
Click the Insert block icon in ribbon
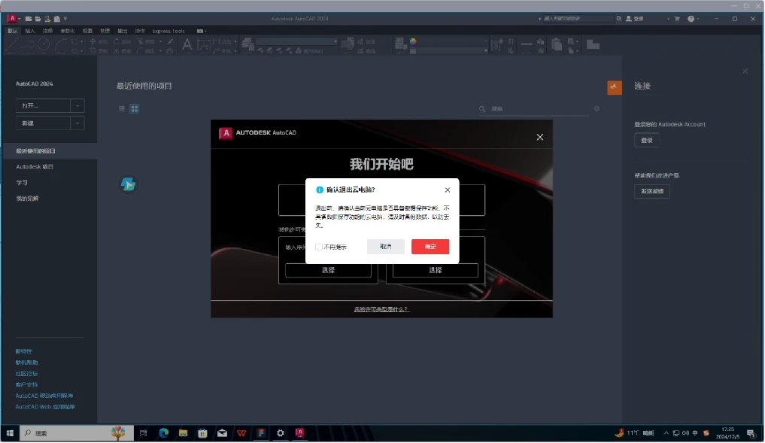click(x=348, y=44)
